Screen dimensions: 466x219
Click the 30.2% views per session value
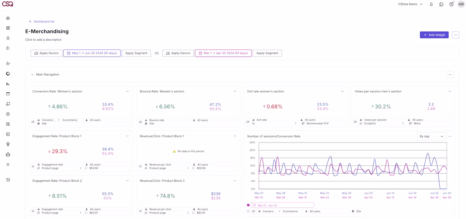[x=383, y=107]
